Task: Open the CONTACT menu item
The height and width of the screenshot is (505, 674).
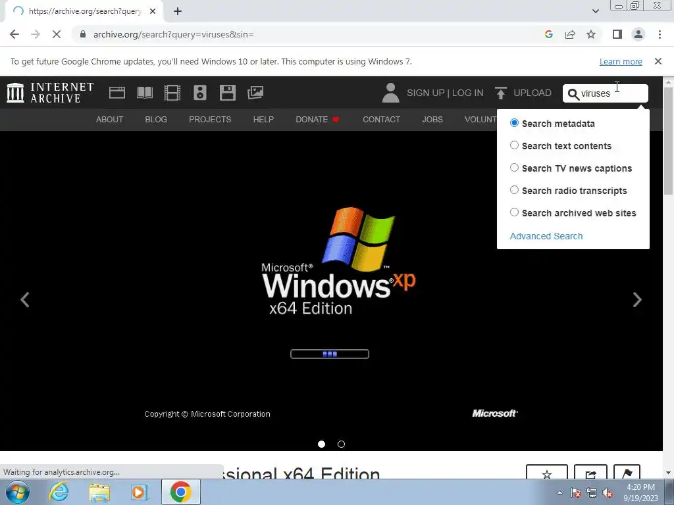Action: (381, 120)
